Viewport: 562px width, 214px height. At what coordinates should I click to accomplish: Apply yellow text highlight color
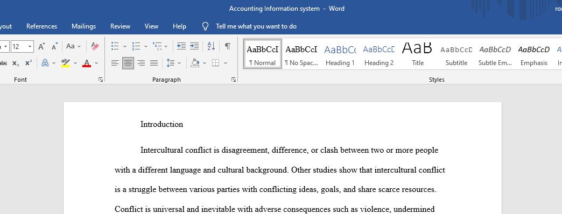click(x=66, y=63)
